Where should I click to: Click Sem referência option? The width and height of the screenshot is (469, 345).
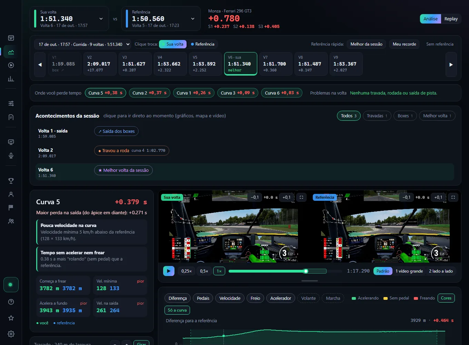coord(440,44)
